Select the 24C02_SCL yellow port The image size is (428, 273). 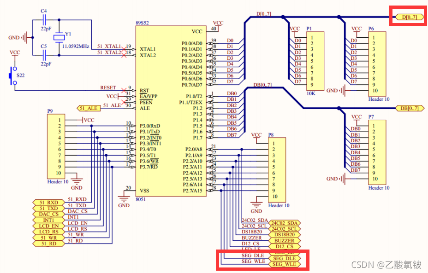[285, 229]
